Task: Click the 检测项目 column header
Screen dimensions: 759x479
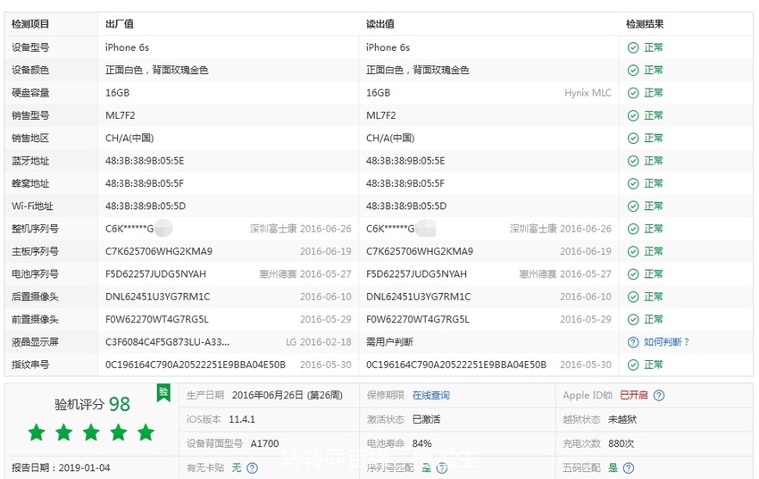Action: pyautogui.click(x=30, y=24)
